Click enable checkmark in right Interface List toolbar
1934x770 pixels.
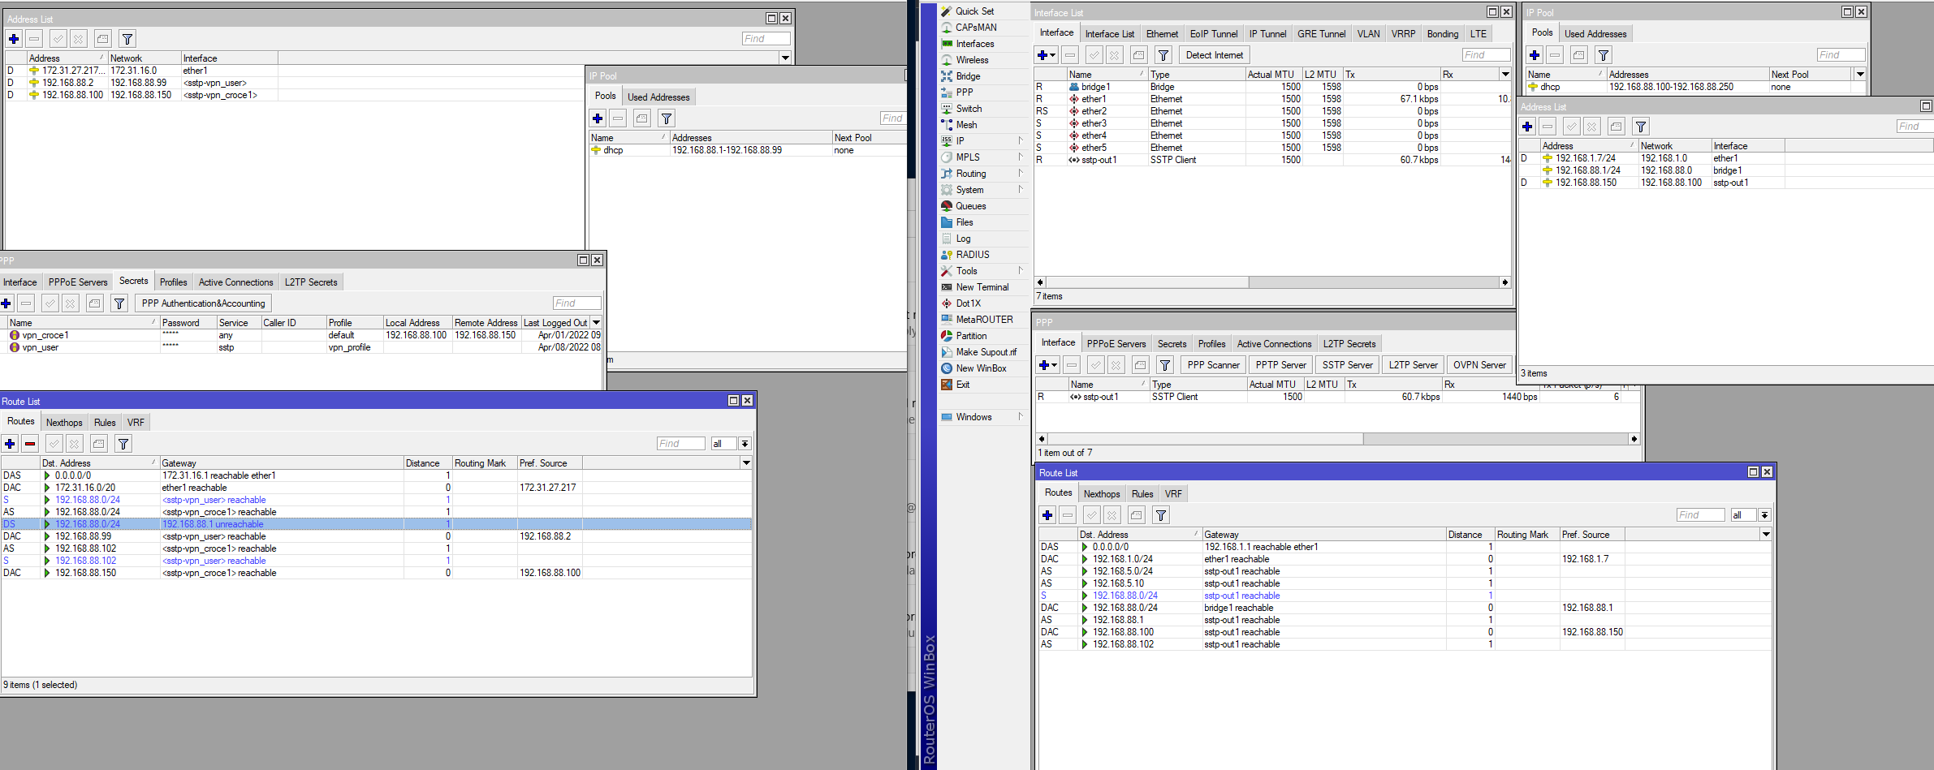point(1094,55)
